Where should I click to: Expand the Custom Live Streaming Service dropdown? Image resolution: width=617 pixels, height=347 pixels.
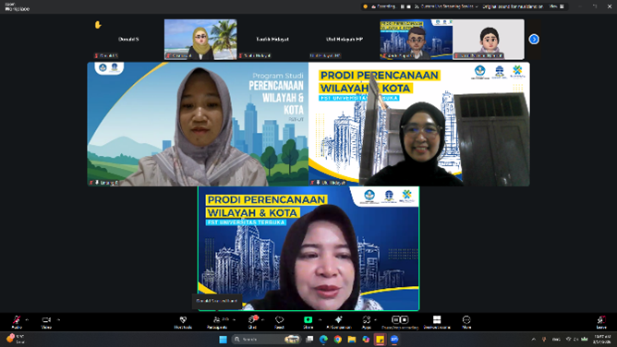tap(446, 6)
